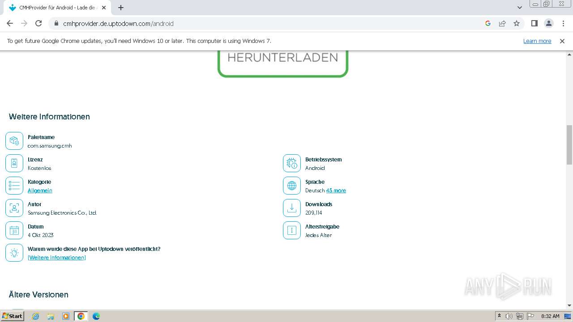Click the 4 Okt 2023 date text

(x=40, y=235)
